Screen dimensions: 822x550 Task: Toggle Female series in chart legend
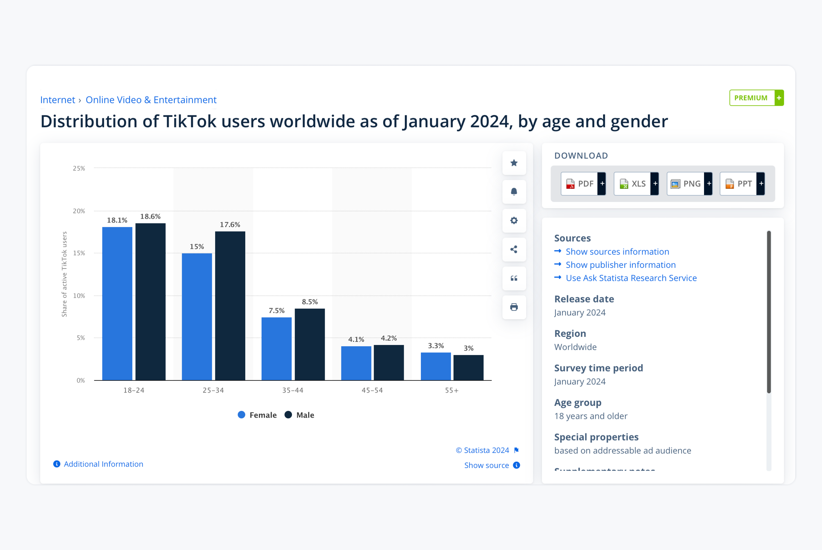click(257, 415)
